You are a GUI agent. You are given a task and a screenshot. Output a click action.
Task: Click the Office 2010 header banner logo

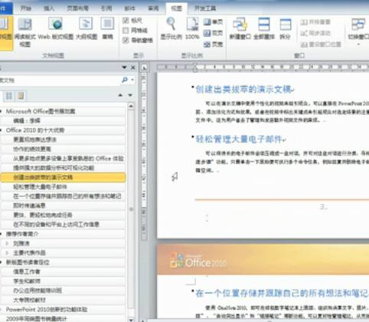[198, 261]
